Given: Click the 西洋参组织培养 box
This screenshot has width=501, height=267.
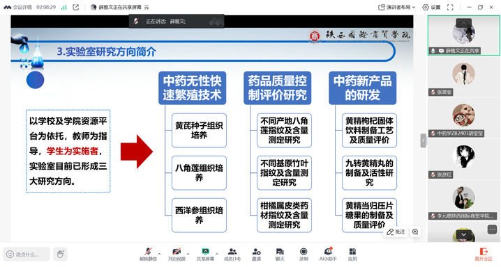Looking at the screenshot, I should pos(199,215).
